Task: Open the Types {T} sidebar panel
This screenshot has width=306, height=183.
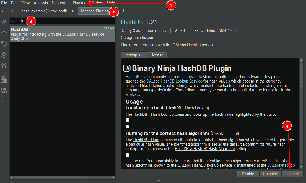Action: 4,33
